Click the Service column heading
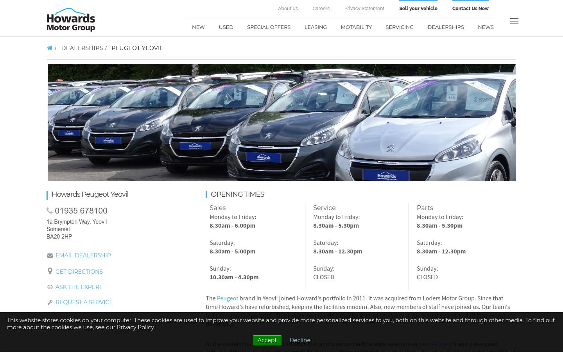 (x=325, y=208)
